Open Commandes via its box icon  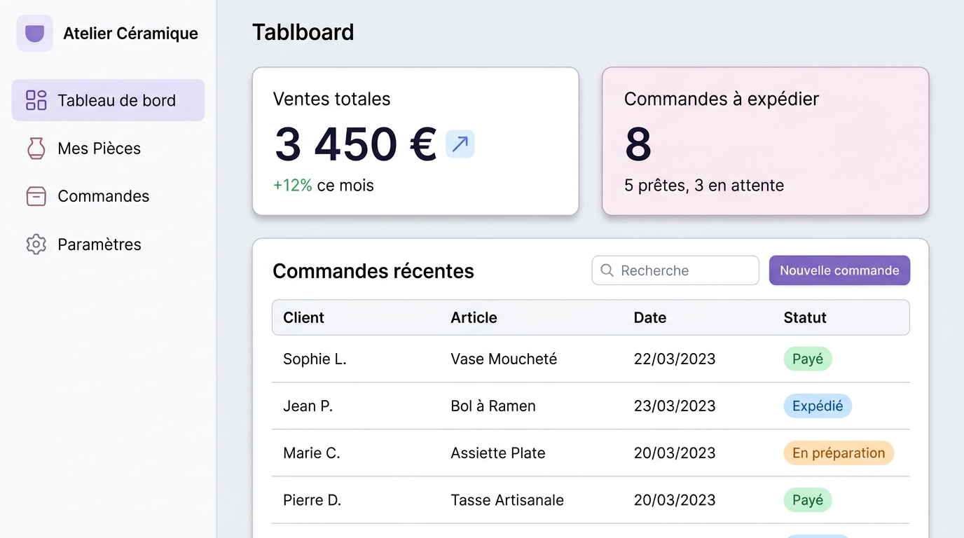[x=36, y=196]
